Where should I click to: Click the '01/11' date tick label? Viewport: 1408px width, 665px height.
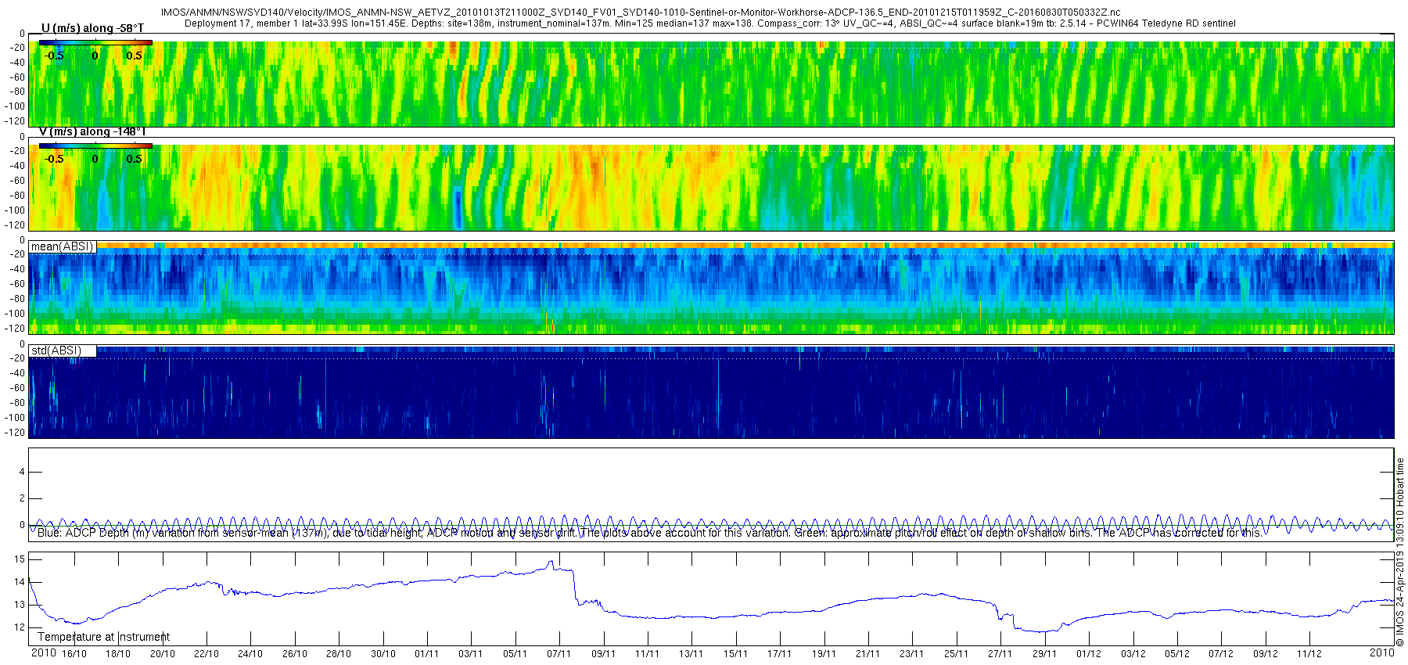[427, 654]
